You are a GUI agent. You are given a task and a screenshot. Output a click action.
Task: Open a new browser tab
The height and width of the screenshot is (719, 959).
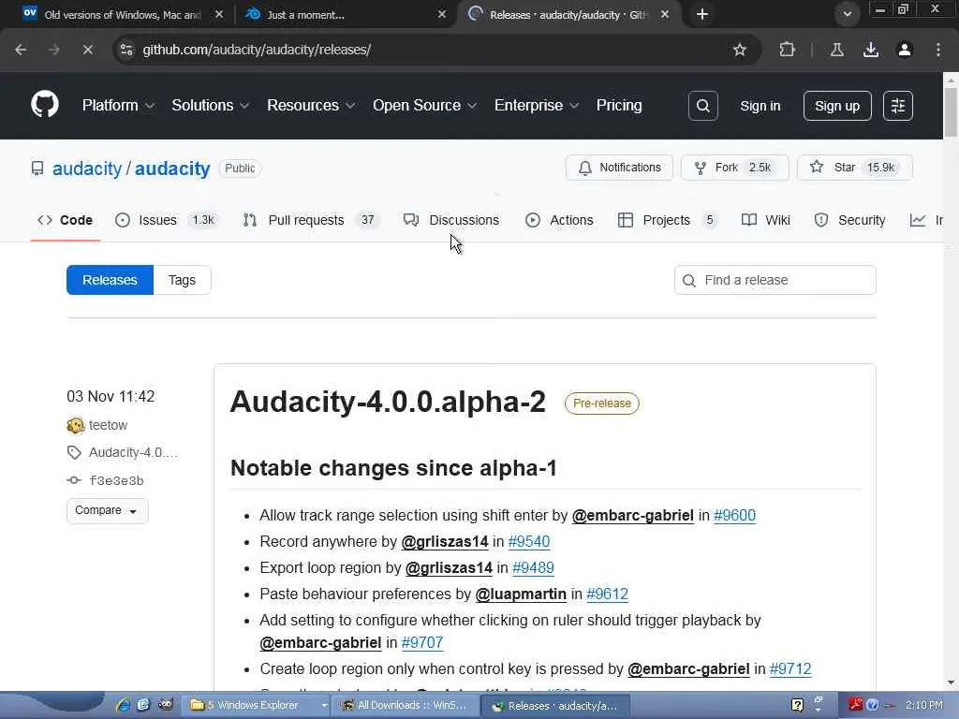702,14
